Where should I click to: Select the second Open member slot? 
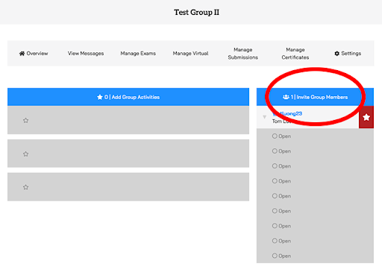(281, 151)
